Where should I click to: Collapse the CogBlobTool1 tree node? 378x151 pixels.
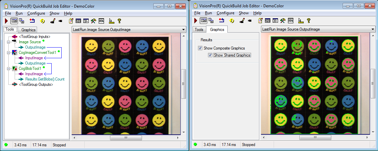point(8,69)
